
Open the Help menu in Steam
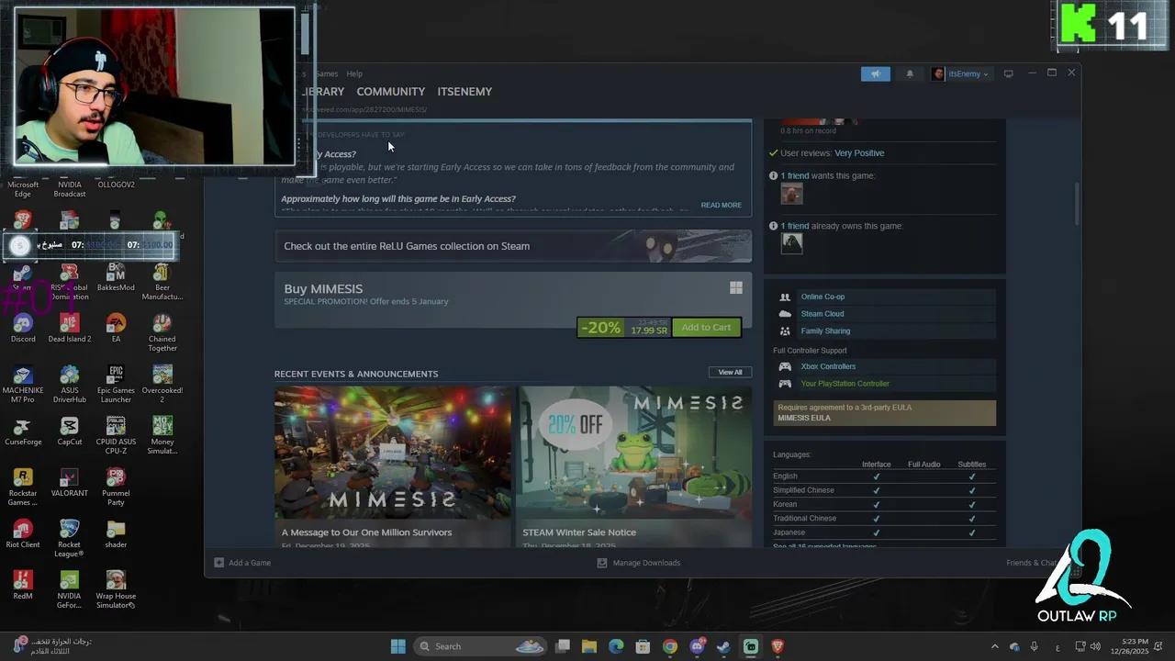coord(354,73)
